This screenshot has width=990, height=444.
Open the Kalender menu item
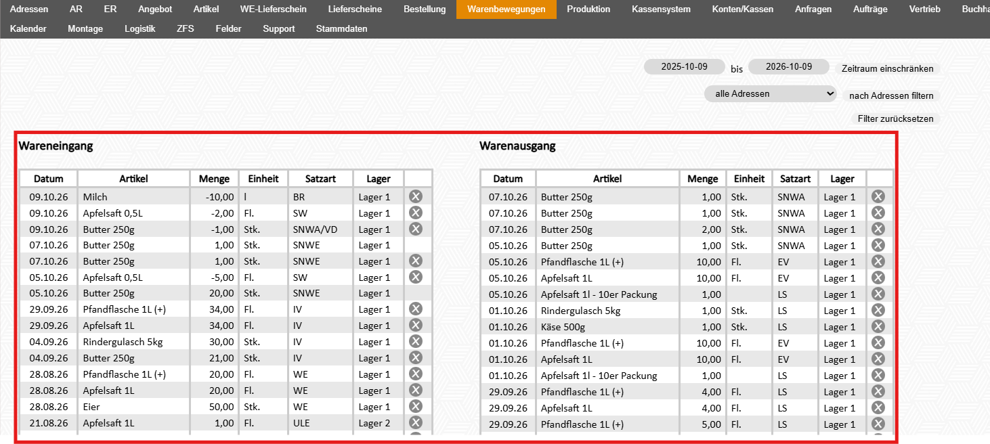[x=28, y=28]
